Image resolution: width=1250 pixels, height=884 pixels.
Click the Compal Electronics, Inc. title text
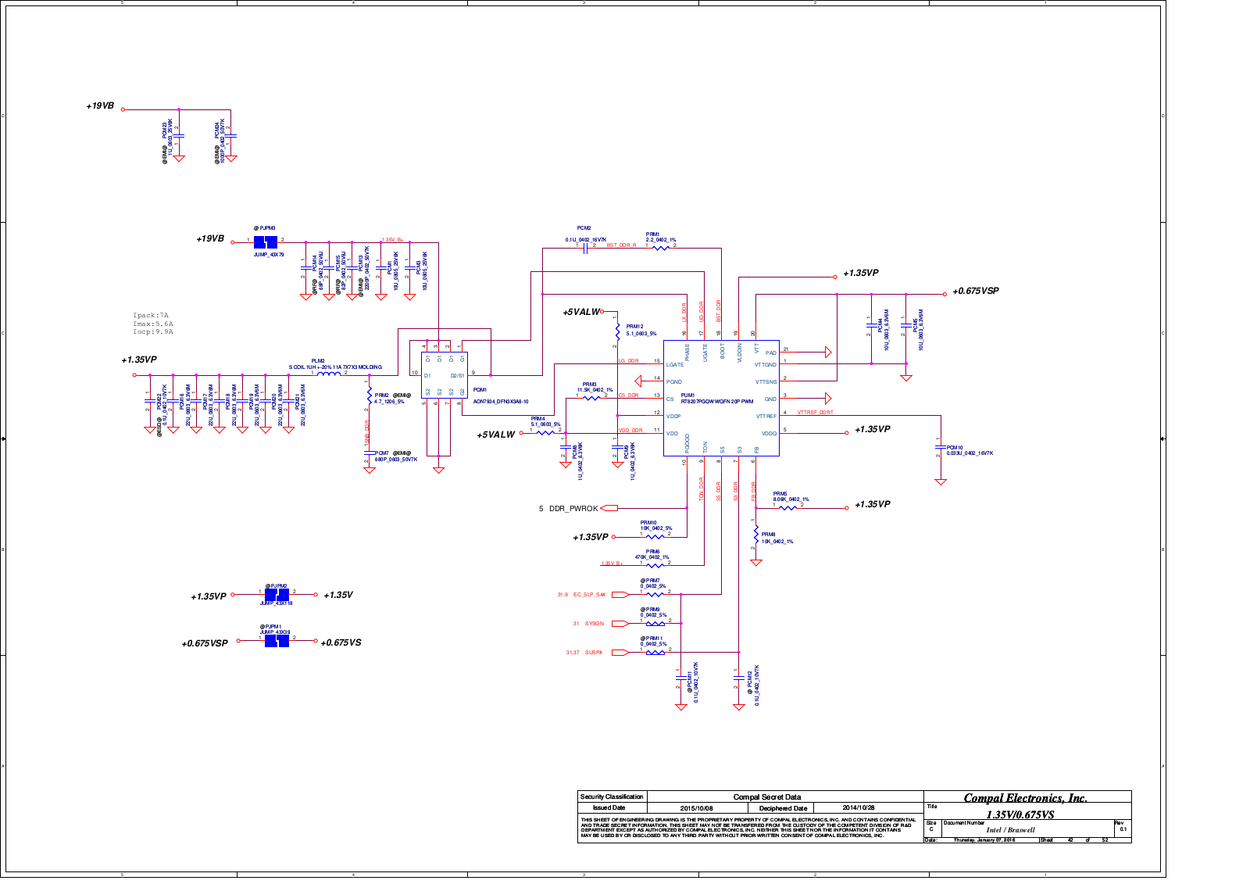click(x=1025, y=798)
